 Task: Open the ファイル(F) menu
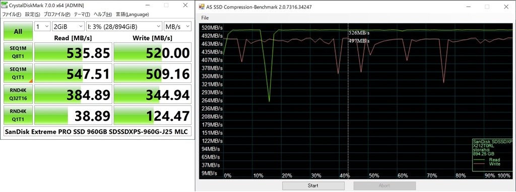click(x=12, y=15)
